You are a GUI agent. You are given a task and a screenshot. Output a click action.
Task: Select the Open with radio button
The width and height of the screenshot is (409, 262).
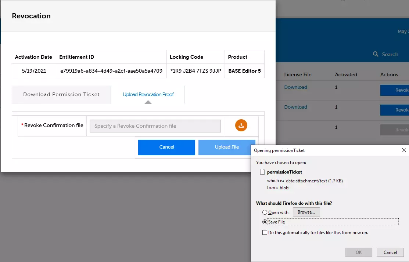[264, 212]
